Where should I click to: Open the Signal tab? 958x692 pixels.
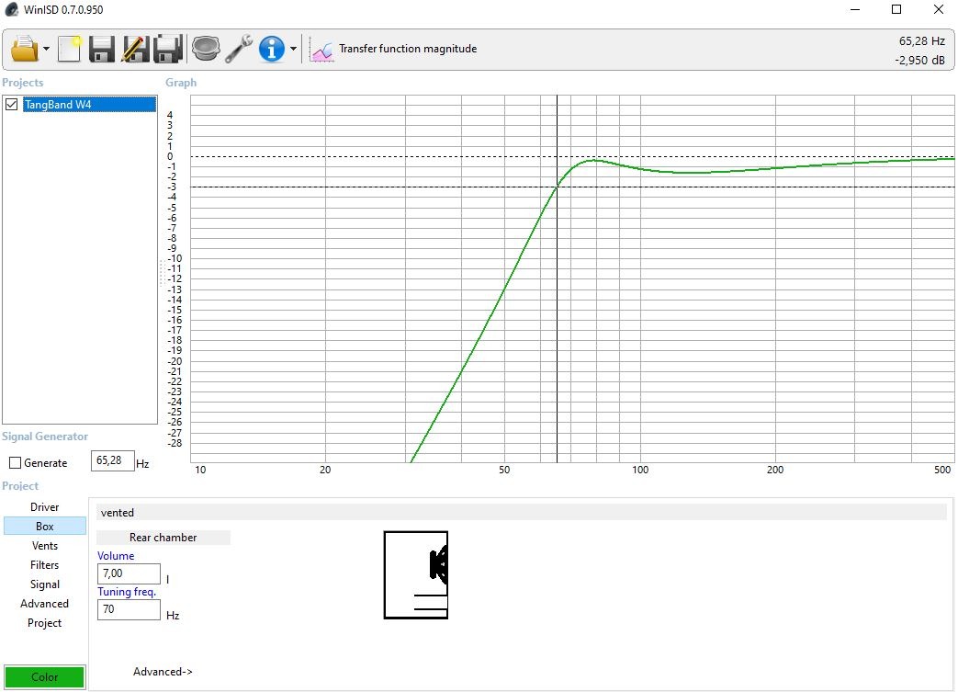pos(45,584)
